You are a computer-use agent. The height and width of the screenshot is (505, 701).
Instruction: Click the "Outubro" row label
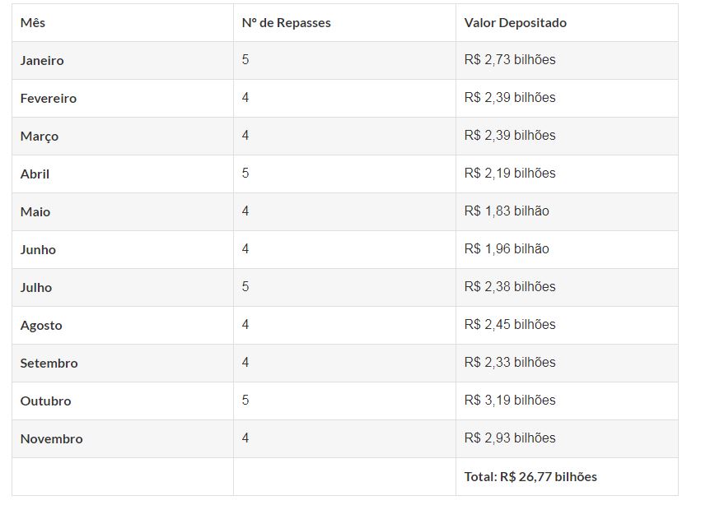pyautogui.click(x=46, y=401)
